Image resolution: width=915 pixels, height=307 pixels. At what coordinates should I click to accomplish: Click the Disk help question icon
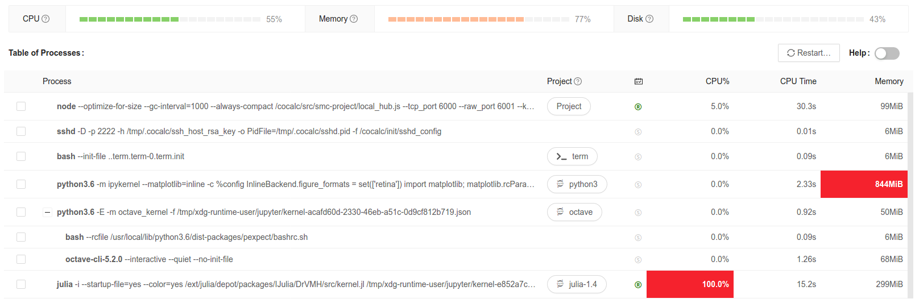click(649, 19)
